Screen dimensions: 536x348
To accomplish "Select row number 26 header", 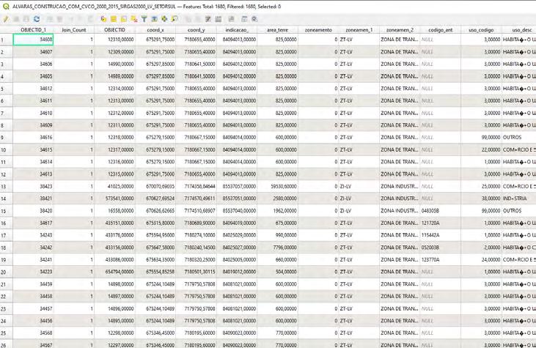I will (6, 344).
